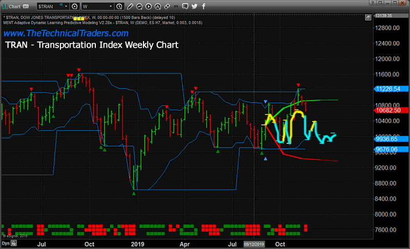Open the chat comment icon
Image resolution: width=410 pixels, height=249 pixels.
(185, 6)
